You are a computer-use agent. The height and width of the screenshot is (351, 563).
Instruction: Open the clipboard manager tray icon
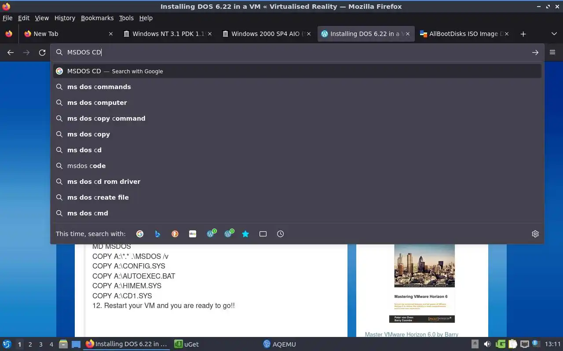(512, 344)
